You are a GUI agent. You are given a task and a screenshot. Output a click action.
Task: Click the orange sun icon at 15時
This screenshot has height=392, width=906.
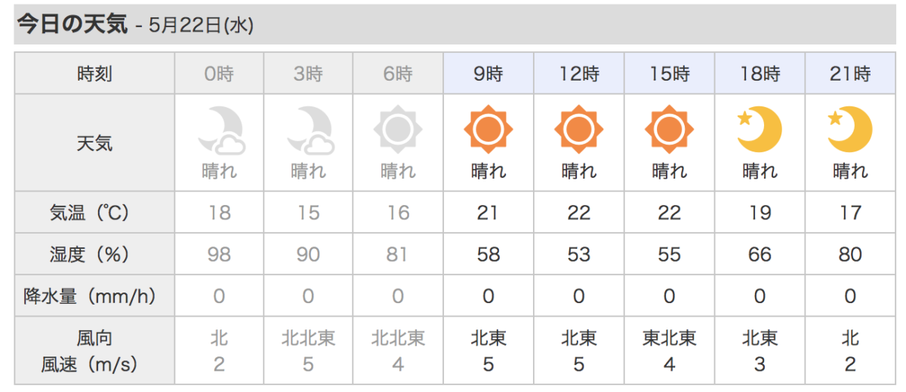(669, 130)
